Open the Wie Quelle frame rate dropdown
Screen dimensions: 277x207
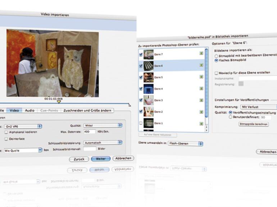[x=23, y=150]
